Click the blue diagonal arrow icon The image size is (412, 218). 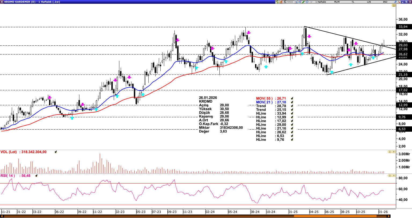pyautogui.click(x=395, y=2)
